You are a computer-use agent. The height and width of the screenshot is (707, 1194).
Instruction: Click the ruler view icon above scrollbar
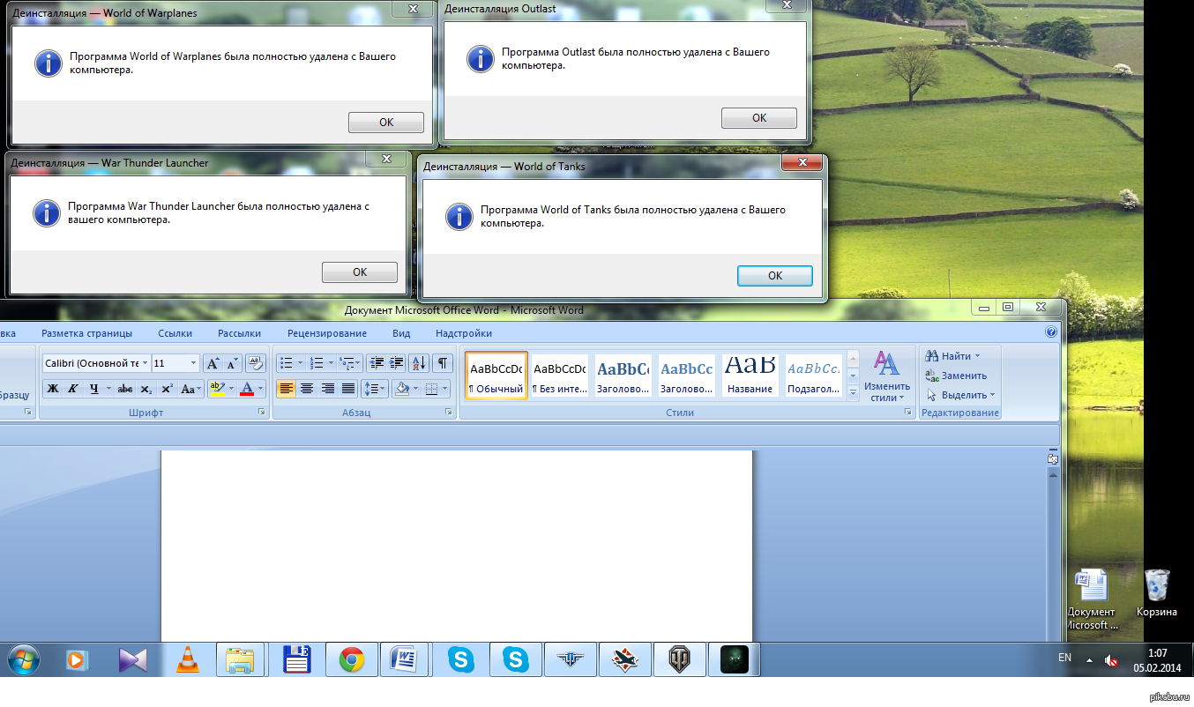1052,458
